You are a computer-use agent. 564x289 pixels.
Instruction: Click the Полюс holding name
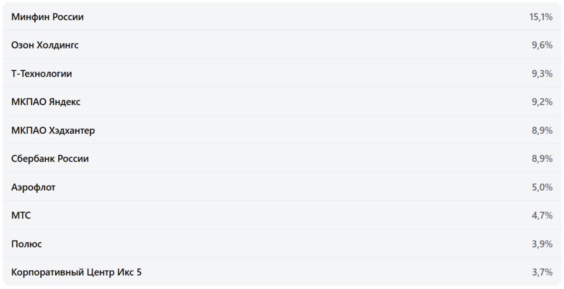pyautogui.click(x=26, y=244)
